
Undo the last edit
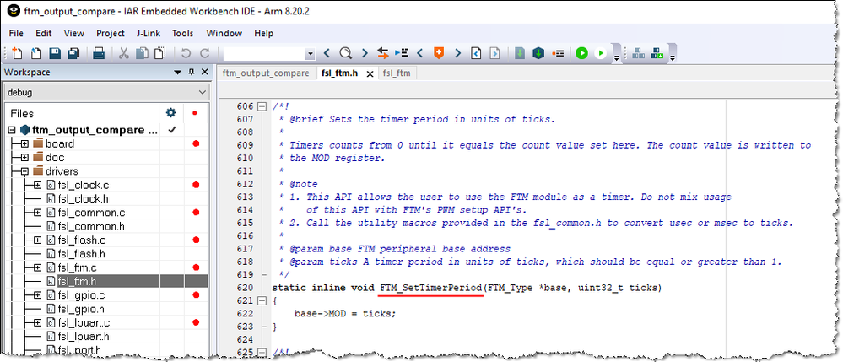pos(186,53)
